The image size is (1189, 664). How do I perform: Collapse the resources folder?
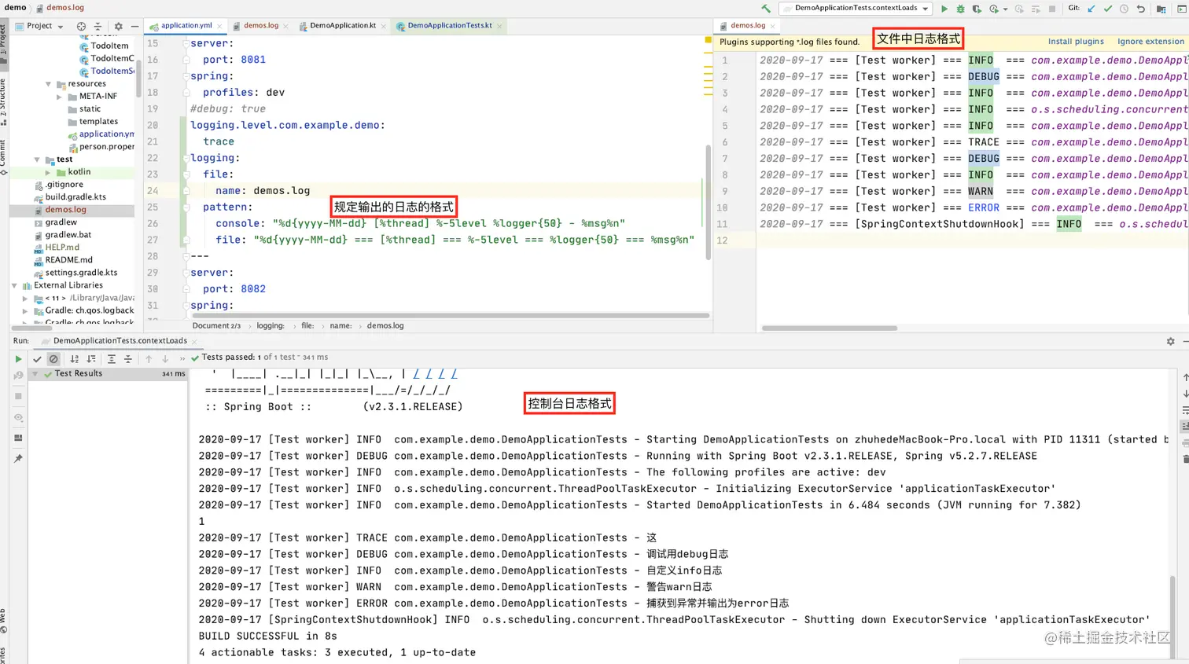(49, 84)
